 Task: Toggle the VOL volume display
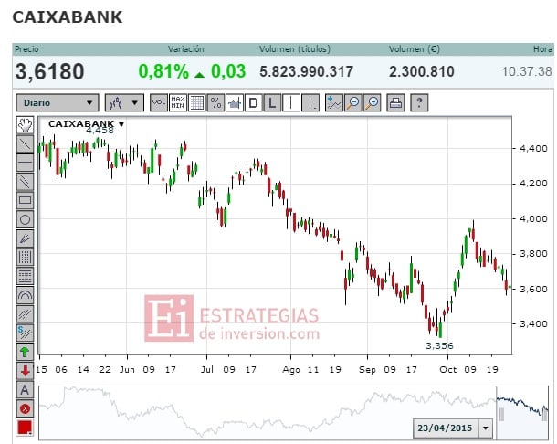[x=159, y=102]
